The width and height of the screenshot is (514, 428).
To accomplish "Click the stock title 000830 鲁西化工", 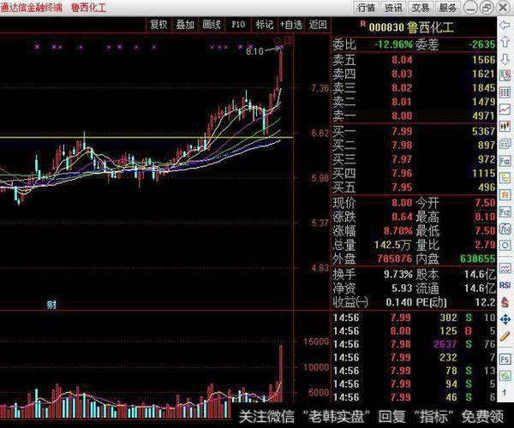I will click(411, 27).
